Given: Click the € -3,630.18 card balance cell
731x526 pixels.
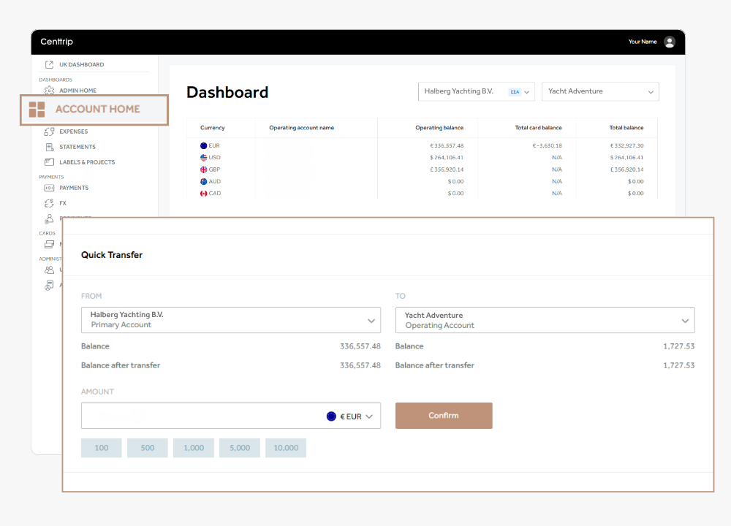Looking at the screenshot, I should pos(548,146).
